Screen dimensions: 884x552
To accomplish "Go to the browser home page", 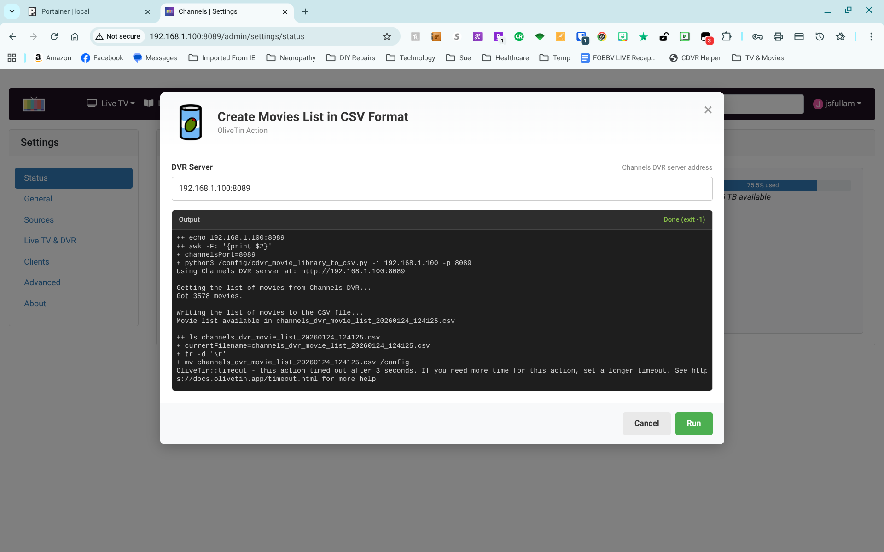I will click(75, 36).
